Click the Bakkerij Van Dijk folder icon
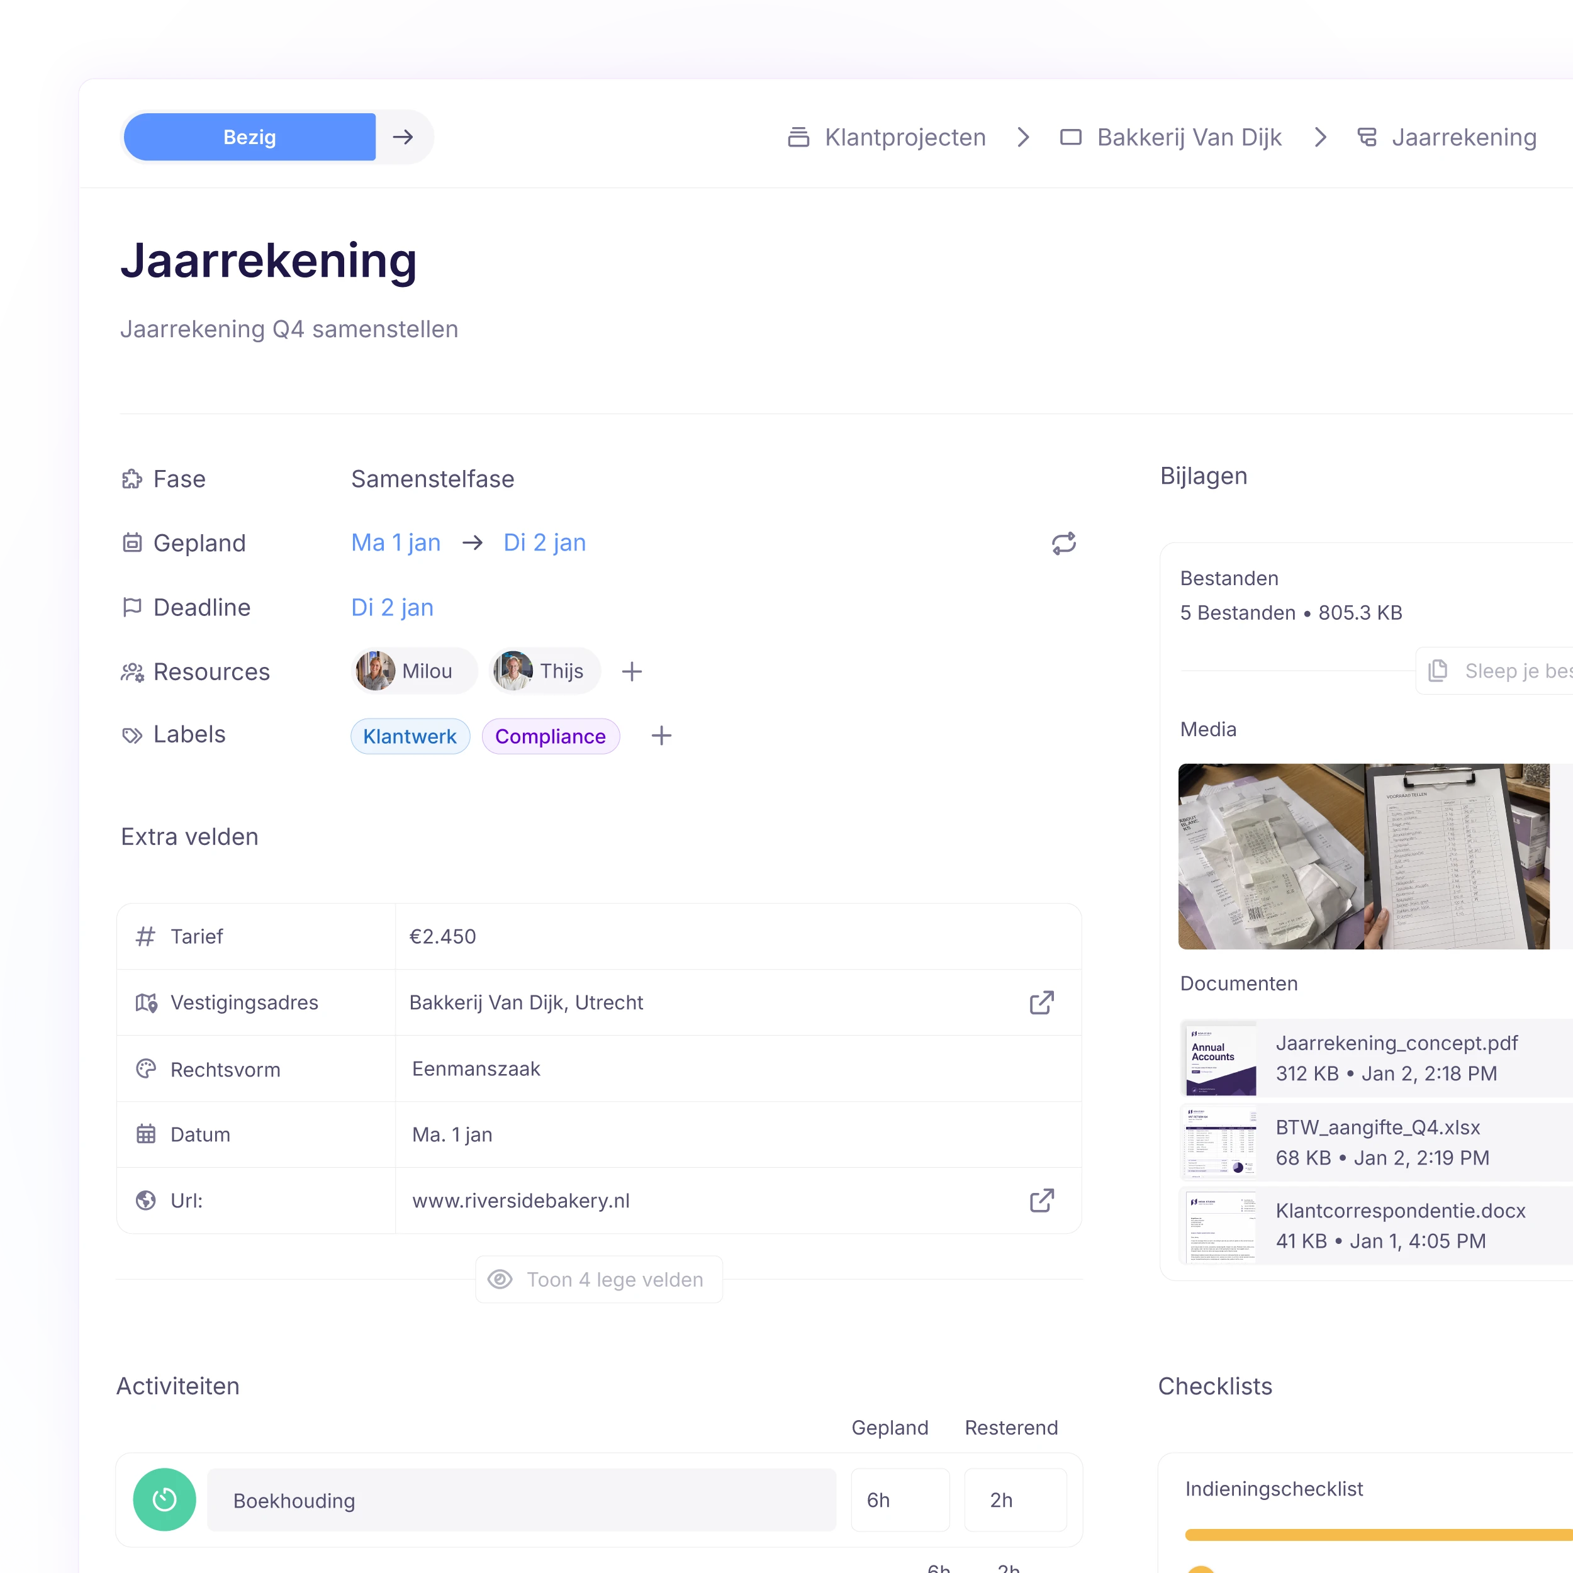The width and height of the screenshot is (1573, 1573). 1071,137
